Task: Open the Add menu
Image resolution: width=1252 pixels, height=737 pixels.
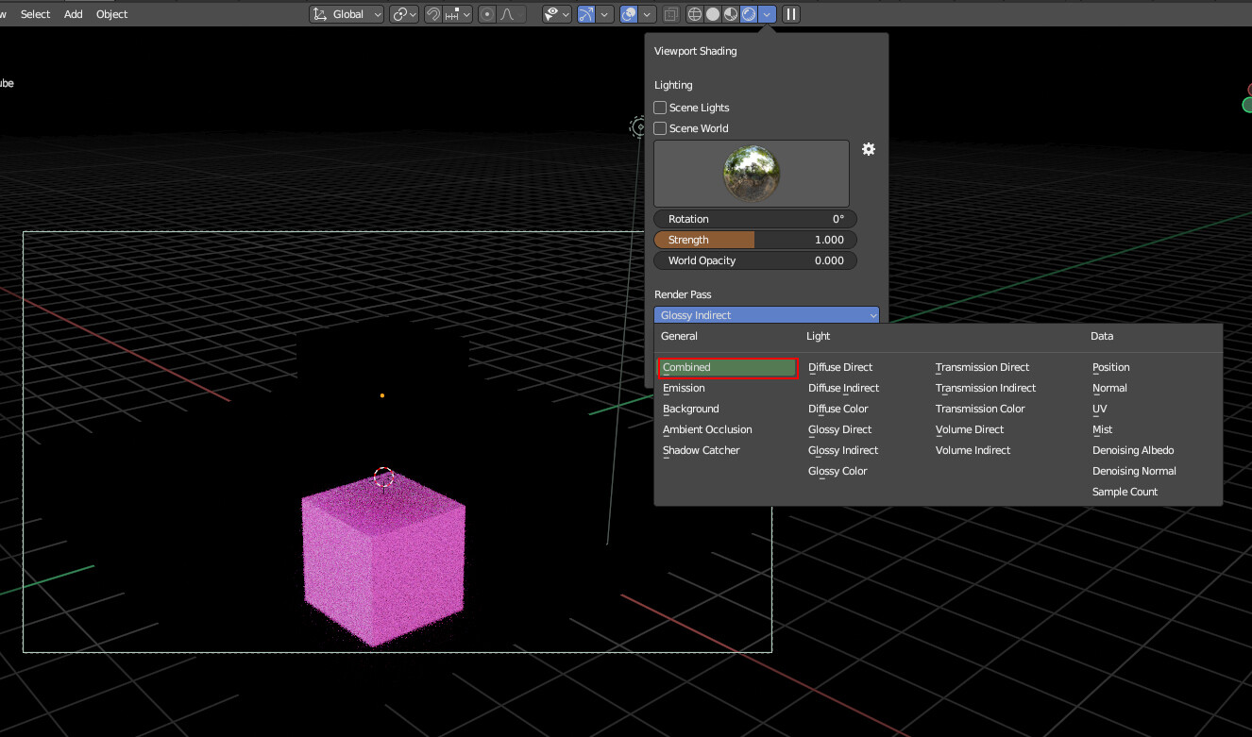Action: (73, 14)
